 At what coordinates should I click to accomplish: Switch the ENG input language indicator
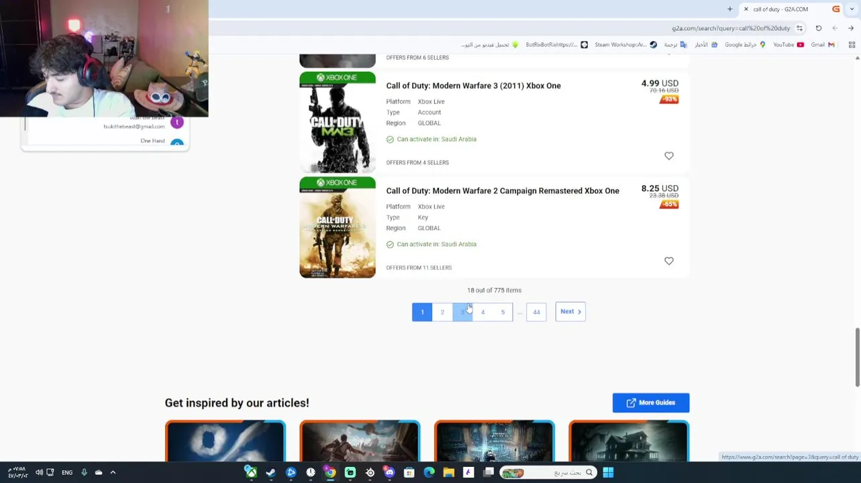pos(67,473)
